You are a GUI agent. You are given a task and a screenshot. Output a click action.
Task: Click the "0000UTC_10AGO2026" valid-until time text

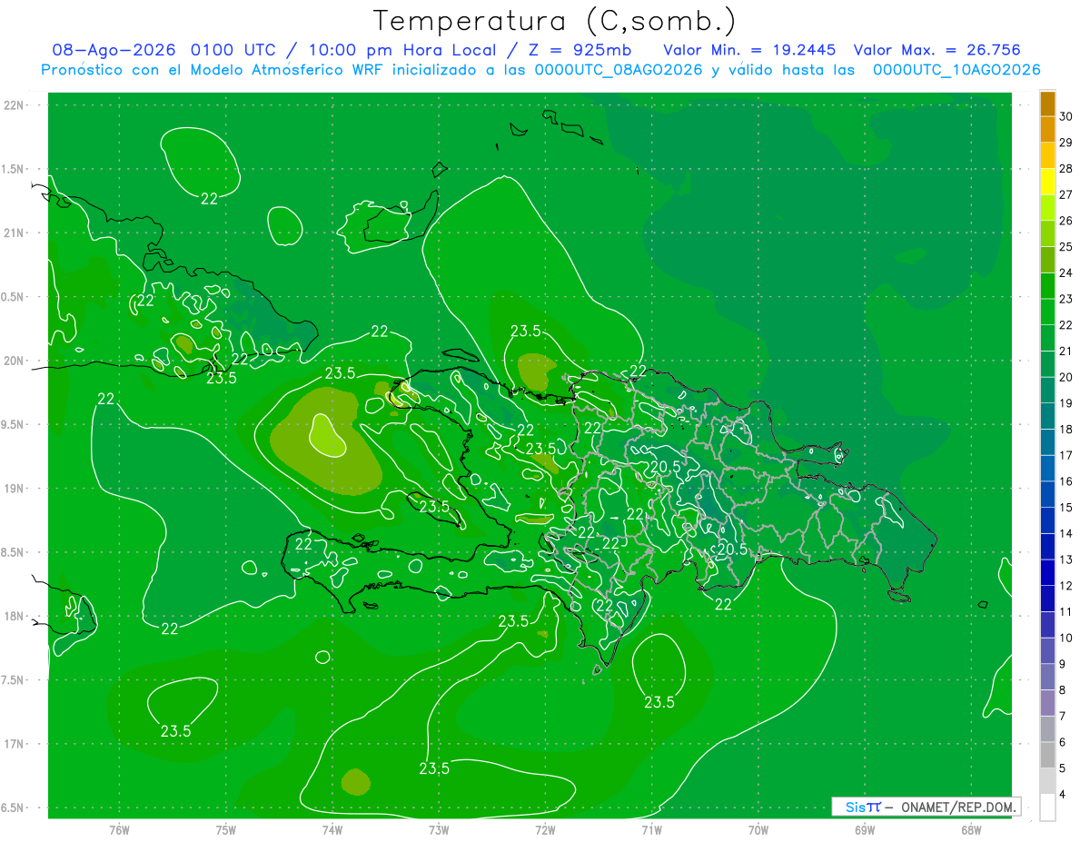pyautogui.click(x=956, y=69)
